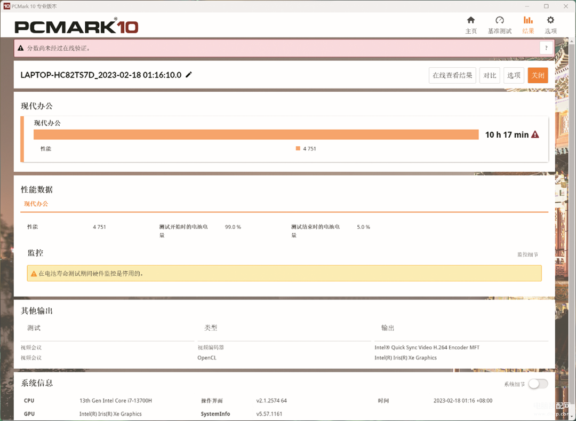576x421 pixels.
Task: Click the PCMARK 10 logo
Action: tap(76, 27)
